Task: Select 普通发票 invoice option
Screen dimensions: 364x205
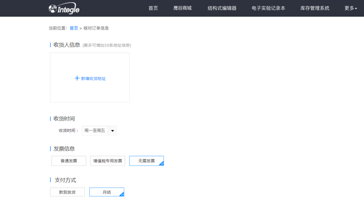Action: point(69,161)
